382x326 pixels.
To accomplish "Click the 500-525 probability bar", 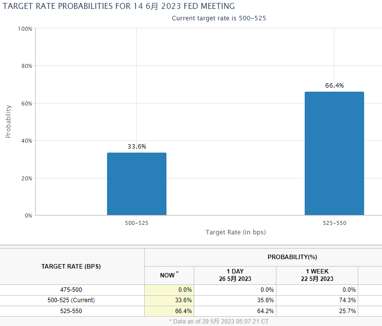I will (137, 184).
